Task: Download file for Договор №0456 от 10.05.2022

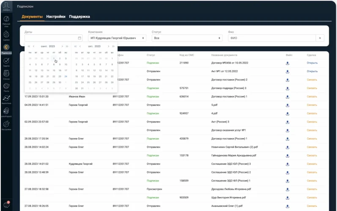Action: pos(288,63)
